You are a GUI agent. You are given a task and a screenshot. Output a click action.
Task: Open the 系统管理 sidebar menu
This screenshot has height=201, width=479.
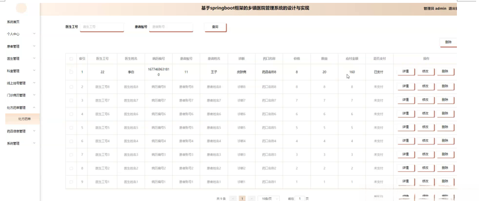click(x=21, y=143)
